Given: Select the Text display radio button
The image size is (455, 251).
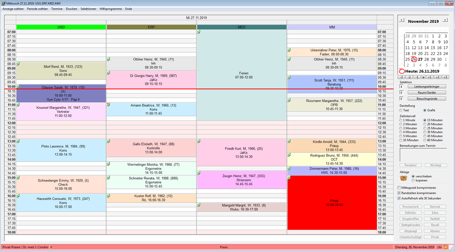Looking at the screenshot, I should coord(401,110).
